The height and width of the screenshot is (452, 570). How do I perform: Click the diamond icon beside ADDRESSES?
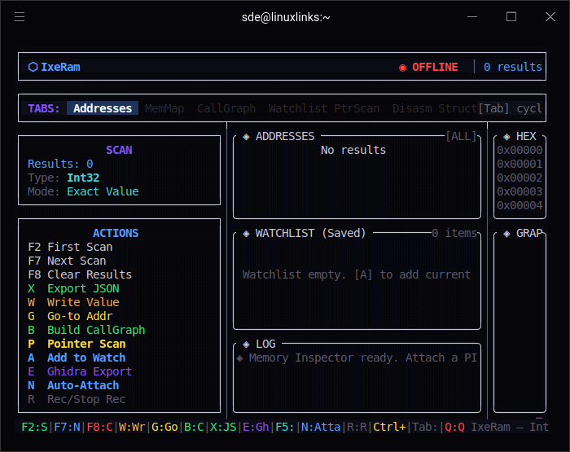(246, 136)
